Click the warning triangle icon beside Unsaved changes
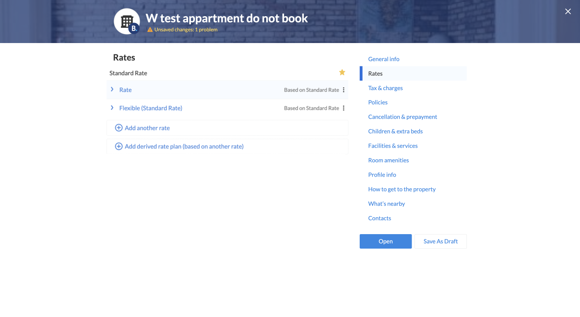 [150, 29]
